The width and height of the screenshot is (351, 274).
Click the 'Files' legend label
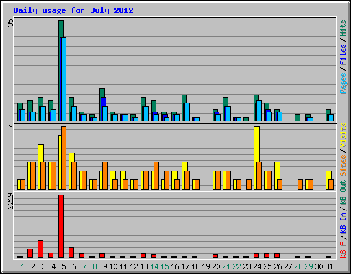point(343,55)
